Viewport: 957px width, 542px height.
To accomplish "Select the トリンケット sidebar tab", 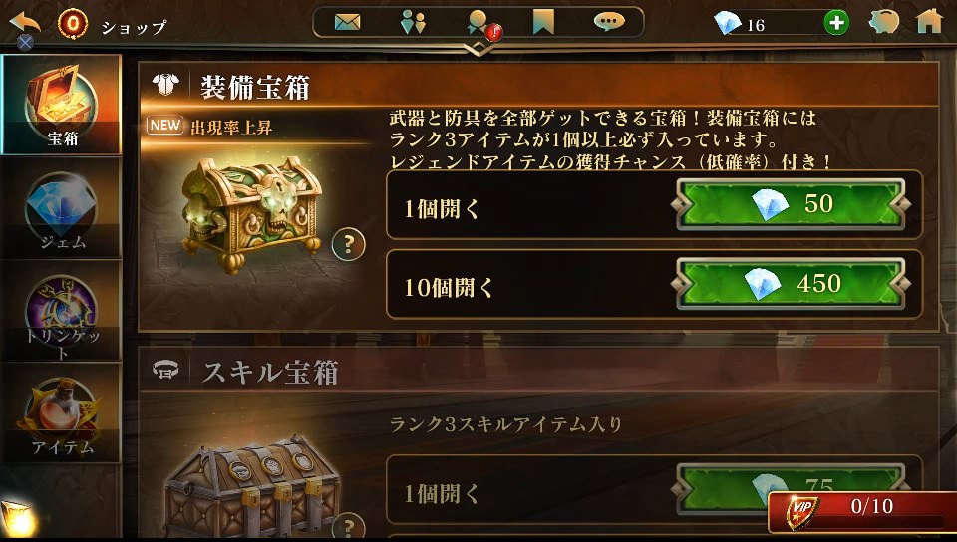I will (x=61, y=311).
